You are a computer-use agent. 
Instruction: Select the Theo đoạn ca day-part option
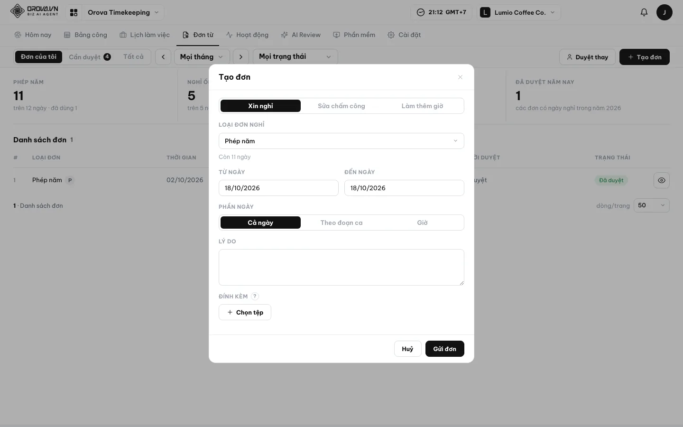click(x=341, y=223)
